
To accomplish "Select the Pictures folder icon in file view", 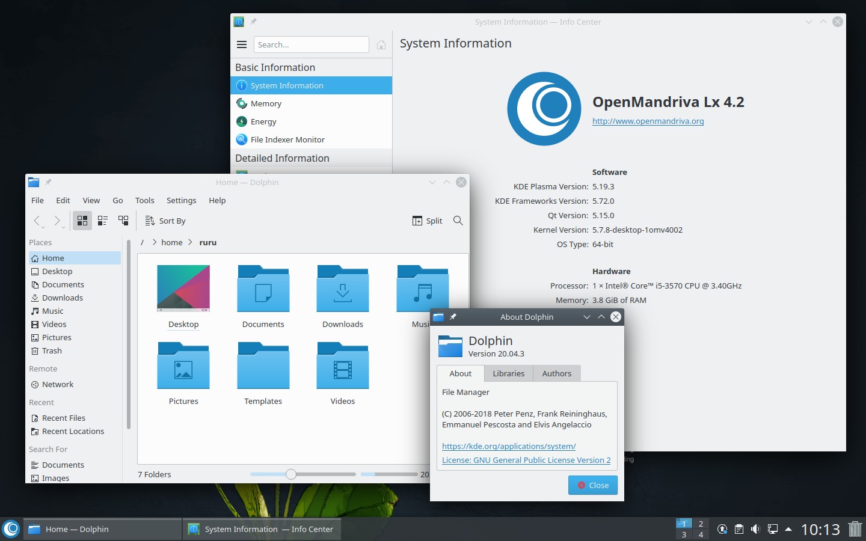I will 183,365.
